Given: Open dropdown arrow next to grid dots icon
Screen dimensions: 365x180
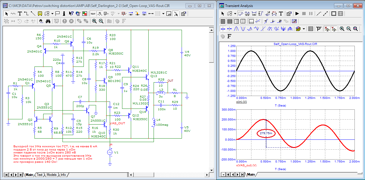Looking at the screenshot, I should tap(164, 13).
